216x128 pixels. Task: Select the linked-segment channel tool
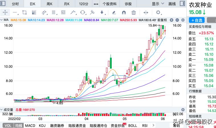[44, 13]
